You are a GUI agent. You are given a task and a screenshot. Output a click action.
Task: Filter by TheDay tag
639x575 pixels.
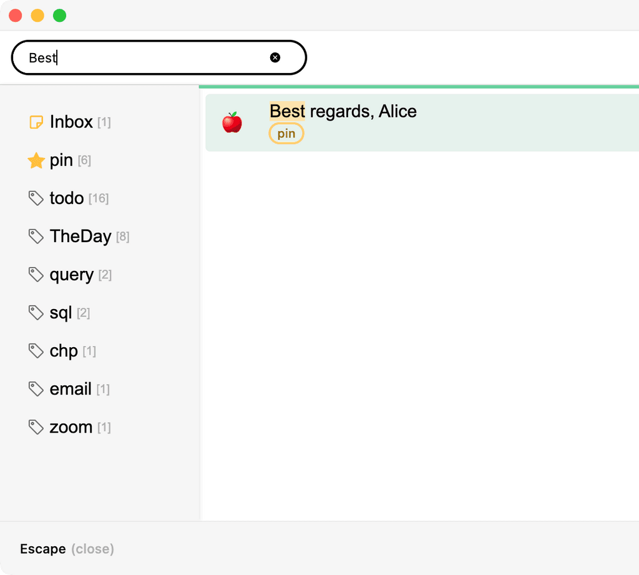point(80,237)
